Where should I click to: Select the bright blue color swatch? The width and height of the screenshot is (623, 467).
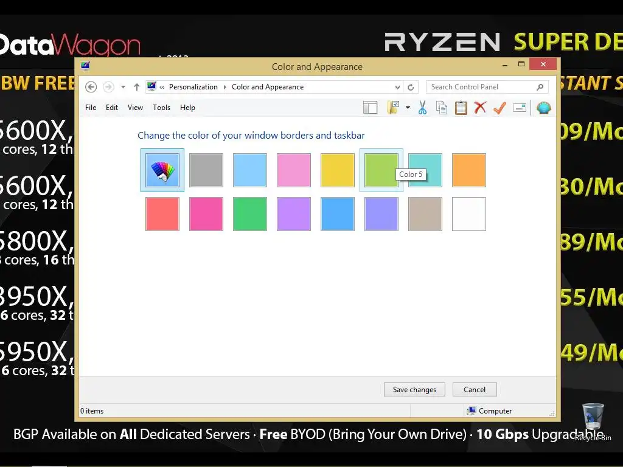(337, 213)
